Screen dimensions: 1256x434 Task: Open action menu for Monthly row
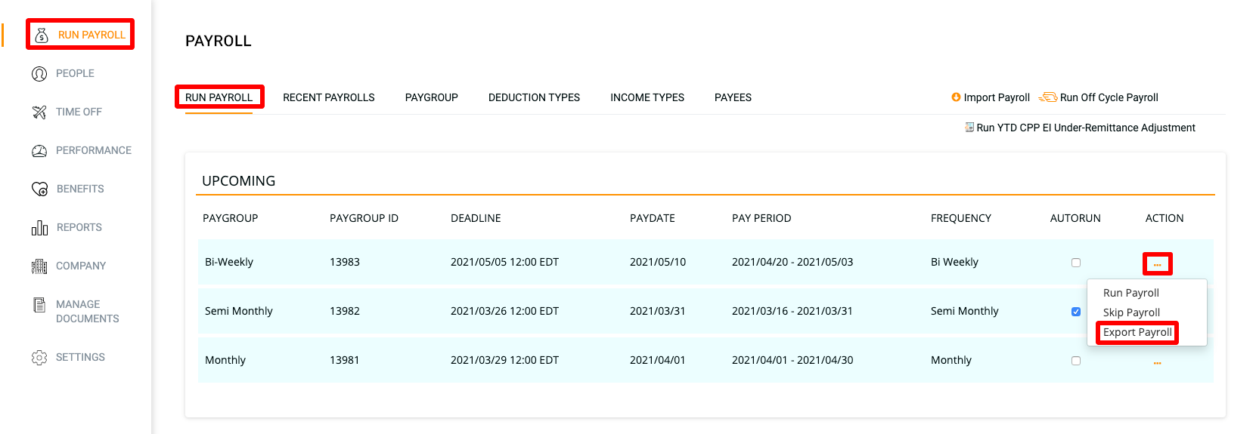1157,363
